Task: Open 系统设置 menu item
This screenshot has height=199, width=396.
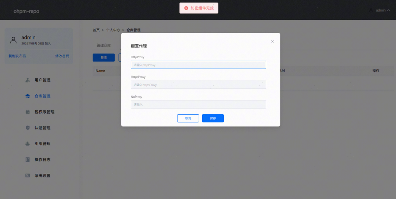Action: (x=42, y=176)
